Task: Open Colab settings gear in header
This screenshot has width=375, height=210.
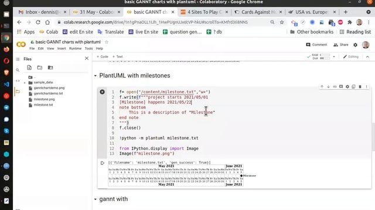Action: (356, 45)
